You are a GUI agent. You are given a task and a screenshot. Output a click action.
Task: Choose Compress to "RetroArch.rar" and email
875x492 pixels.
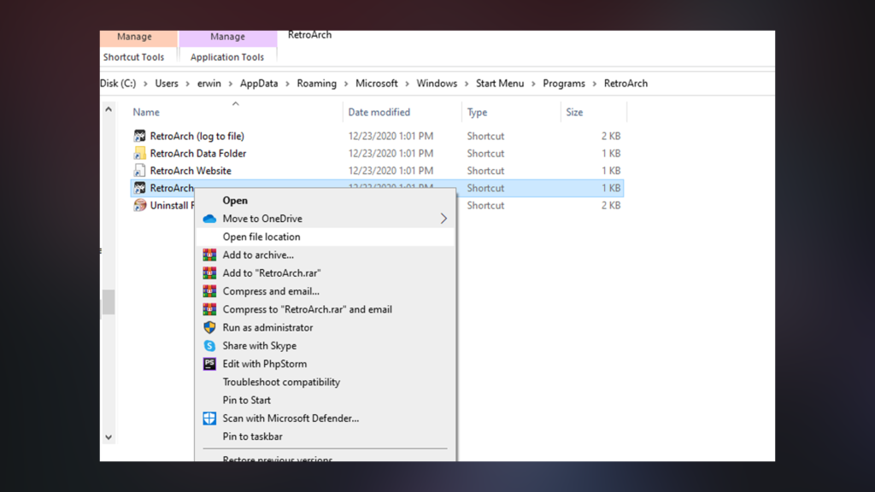(326, 309)
